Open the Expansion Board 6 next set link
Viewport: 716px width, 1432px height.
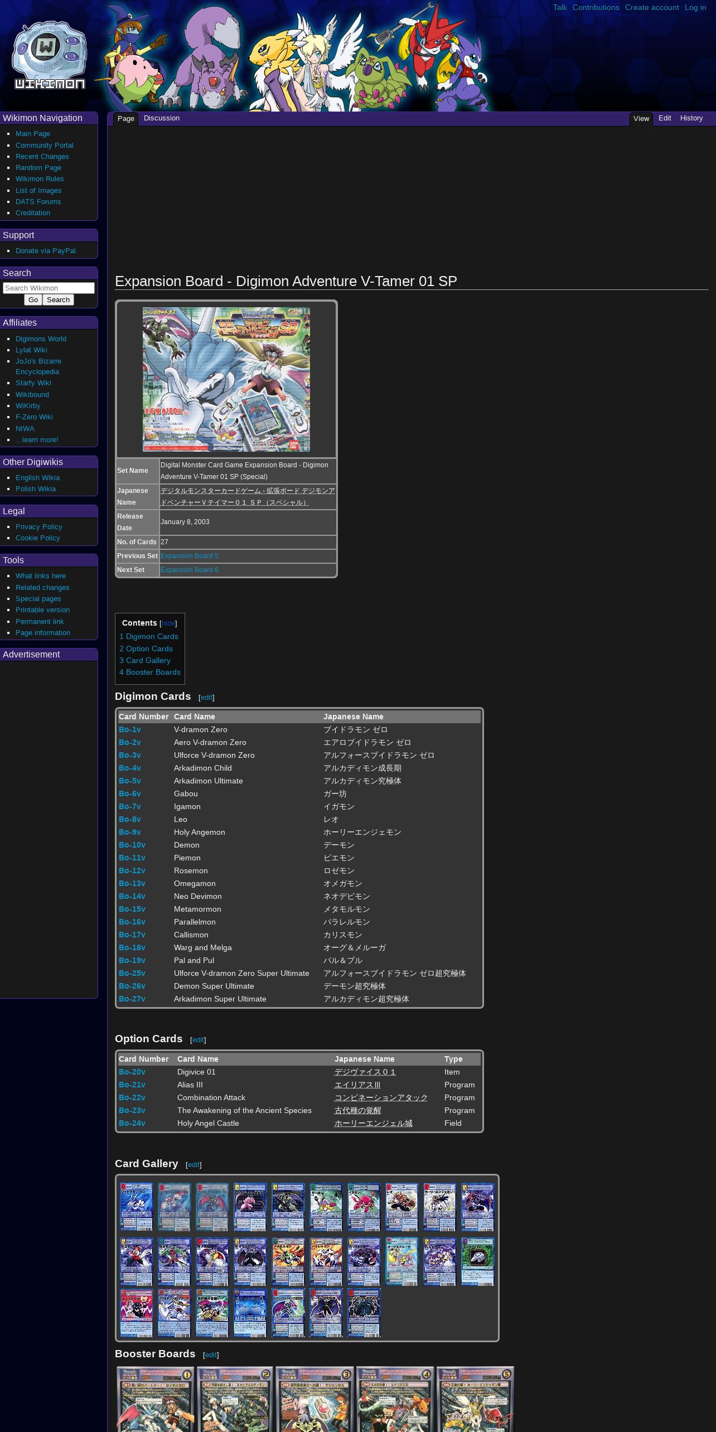pyautogui.click(x=190, y=570)
